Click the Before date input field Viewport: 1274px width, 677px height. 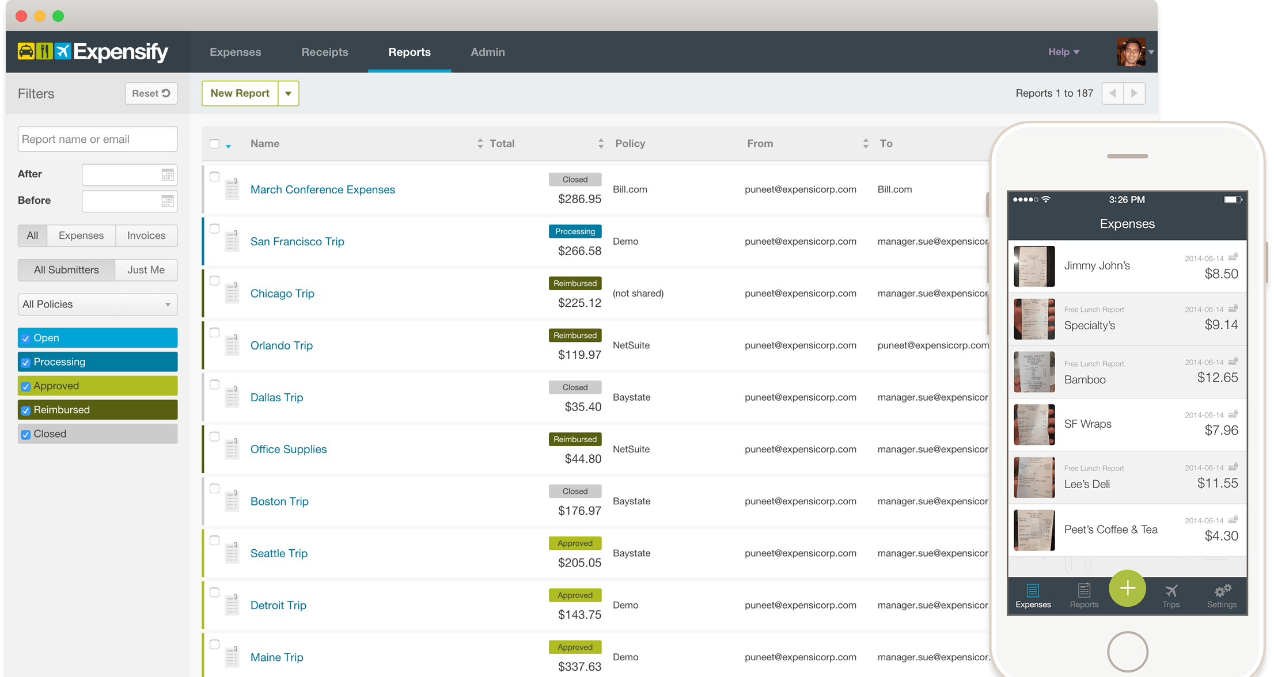pos(129,201)
